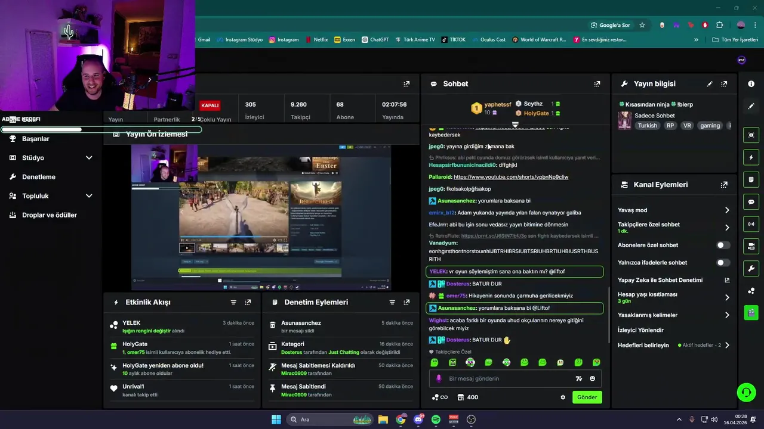This screenshot has width=764, height=429.
Task: Open Palaroid's YouTube shorts link
Action: (511, 177)
